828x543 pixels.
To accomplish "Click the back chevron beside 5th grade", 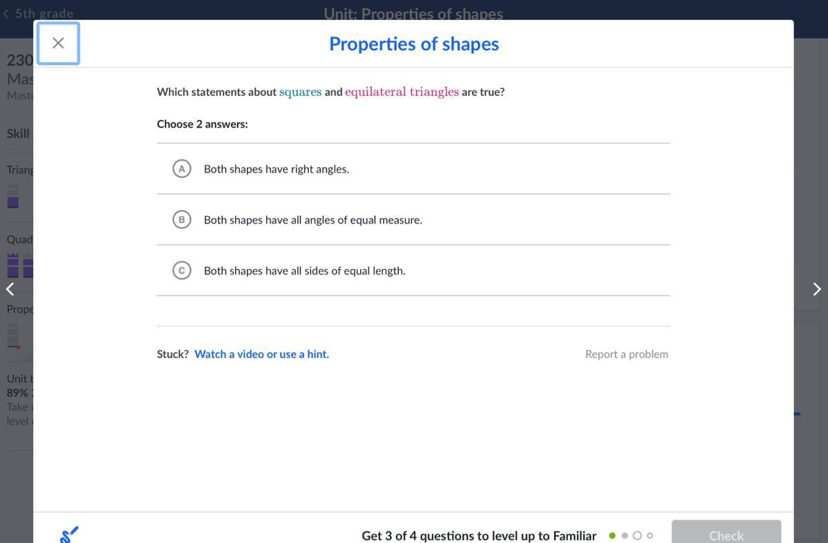I will coord(6,13).
